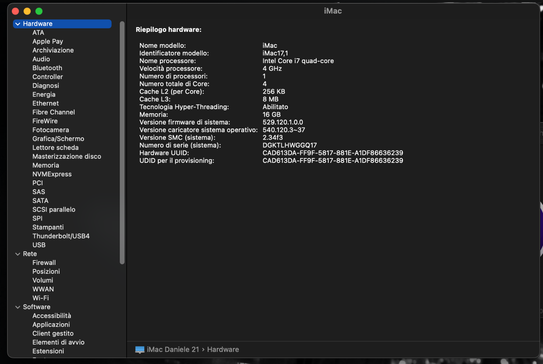Select Archiviazione in sidebar
The width and height of the screenshot is (543, 364).
(x=53, y=50)
